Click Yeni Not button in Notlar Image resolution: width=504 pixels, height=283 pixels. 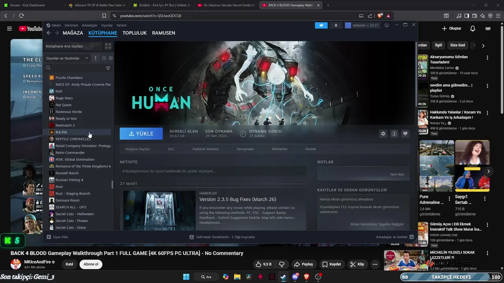coord(397,174)
